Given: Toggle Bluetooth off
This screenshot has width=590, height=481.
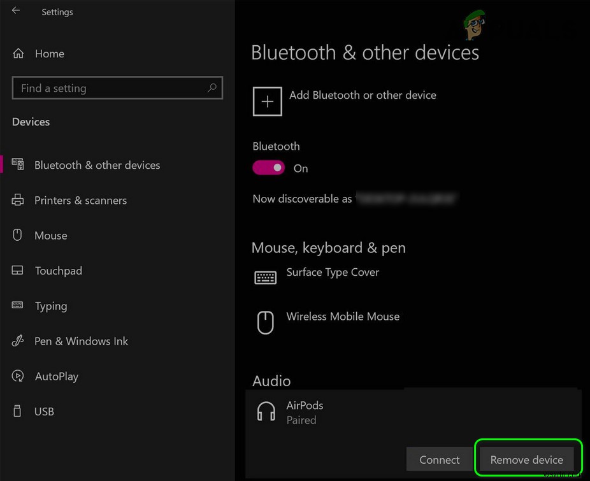Looking at the screenshot, I should click(x=268, y=168).
